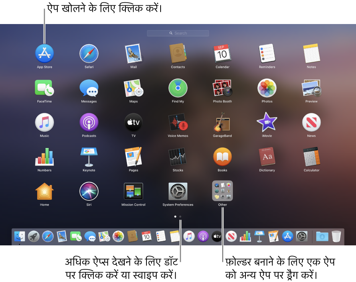
Task: Select the first Launchpad page dot
Action: pos(175,216)
